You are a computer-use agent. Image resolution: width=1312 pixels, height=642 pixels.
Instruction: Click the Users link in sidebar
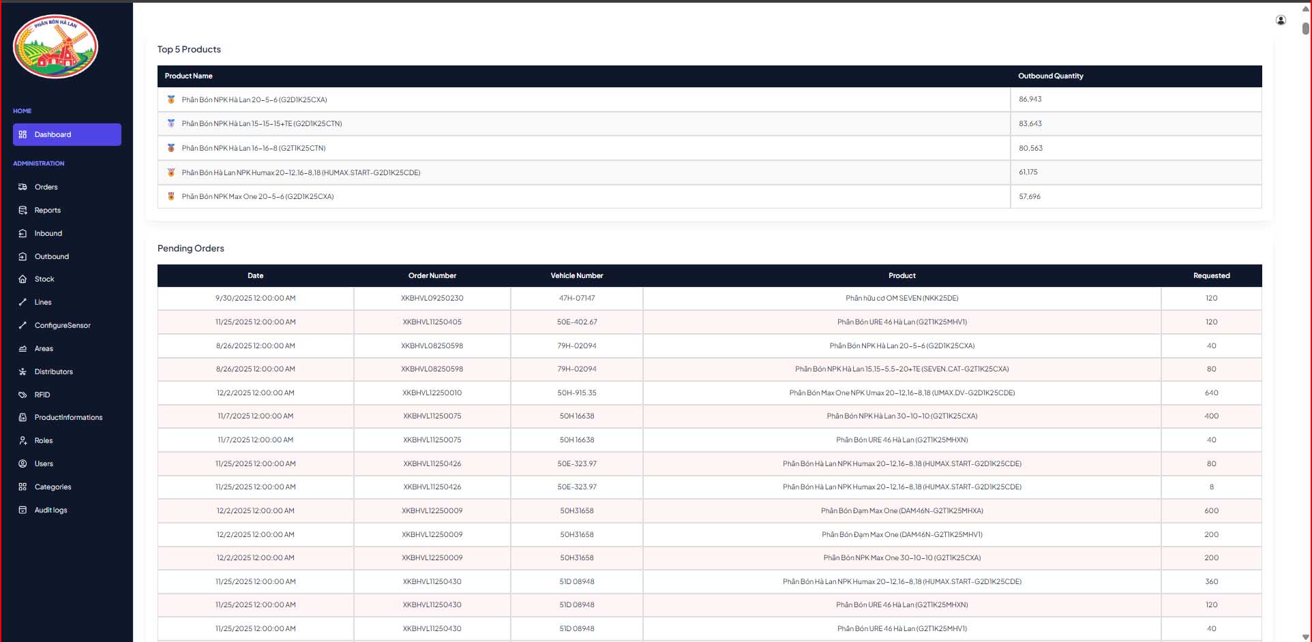click(44, 463)
